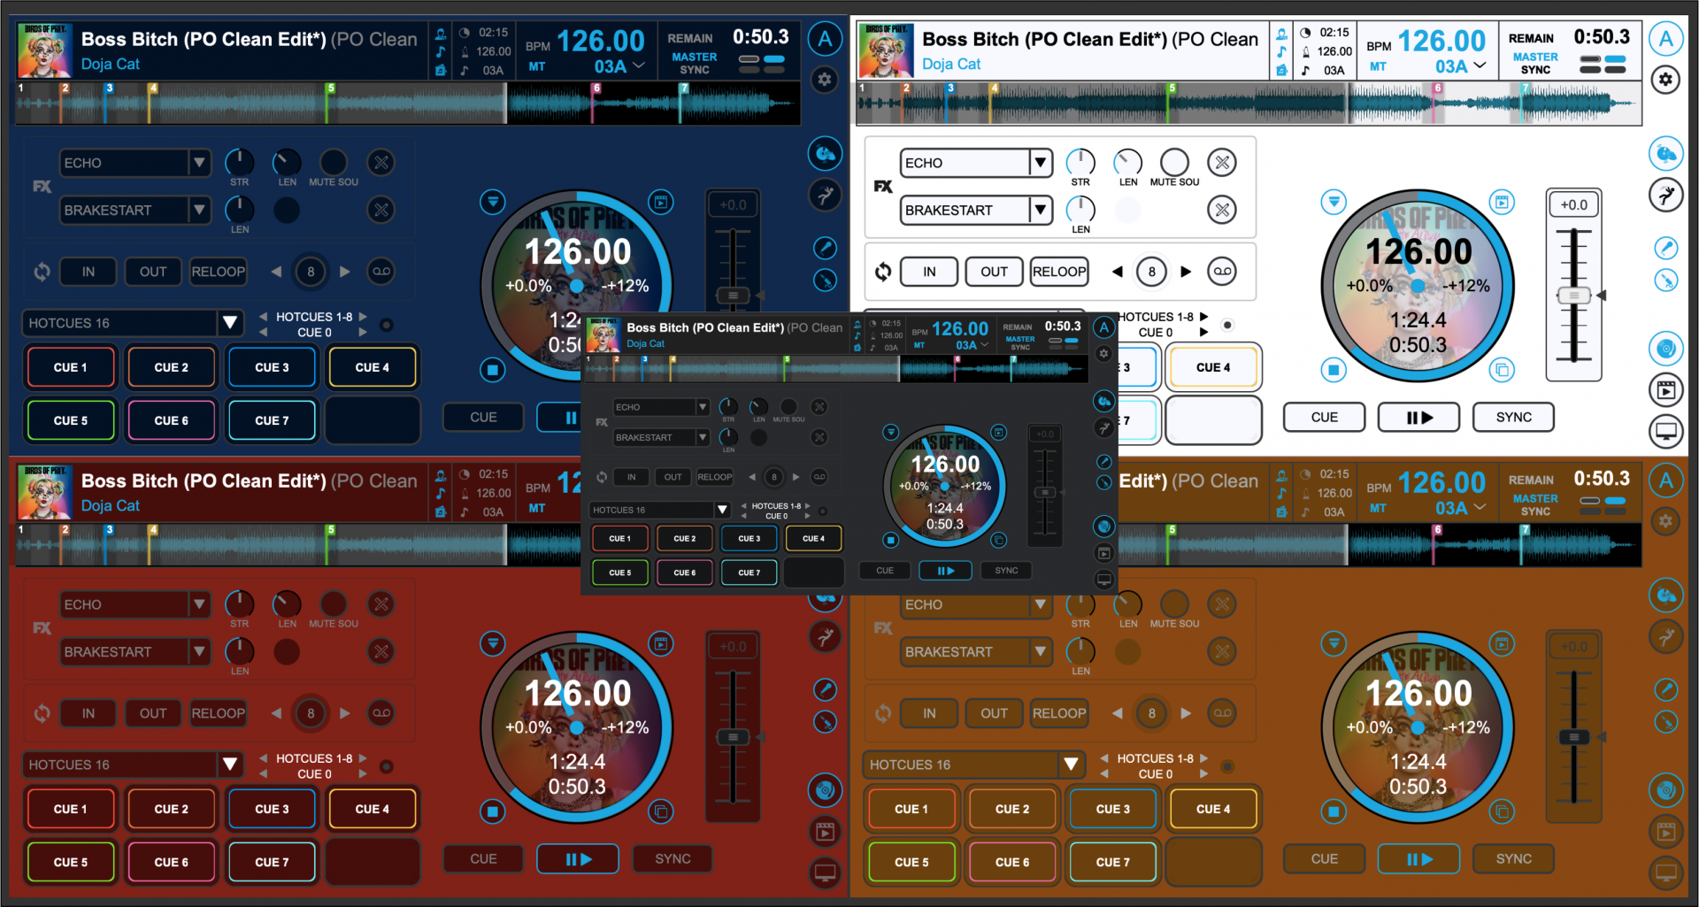
Task: Click monitor icon in dark center skin
Action: 1103,580
